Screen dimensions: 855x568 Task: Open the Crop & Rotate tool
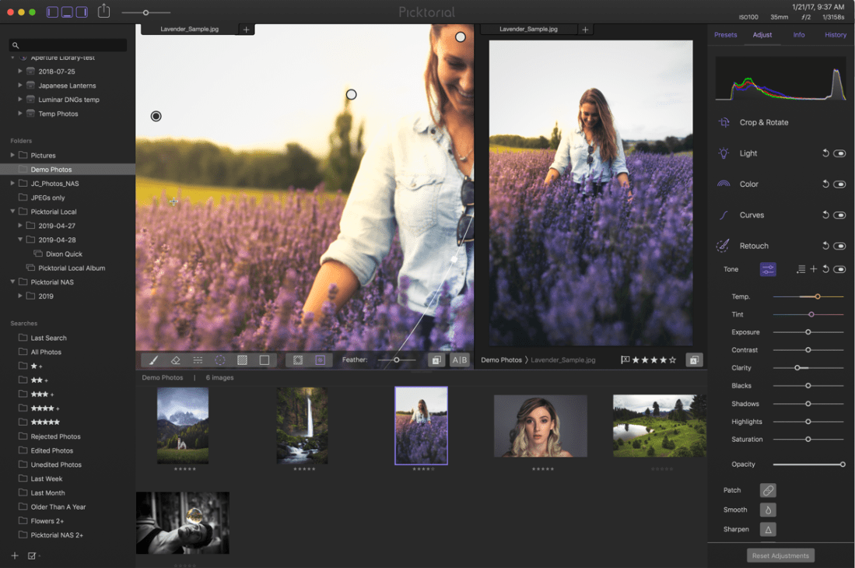763,123
